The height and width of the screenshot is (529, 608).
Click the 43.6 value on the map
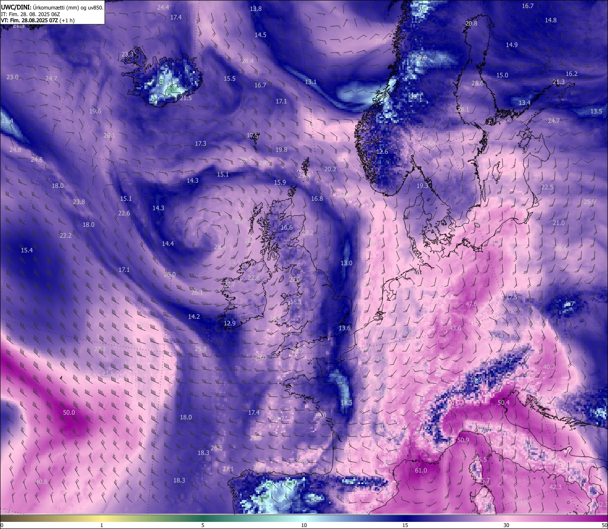455,328
